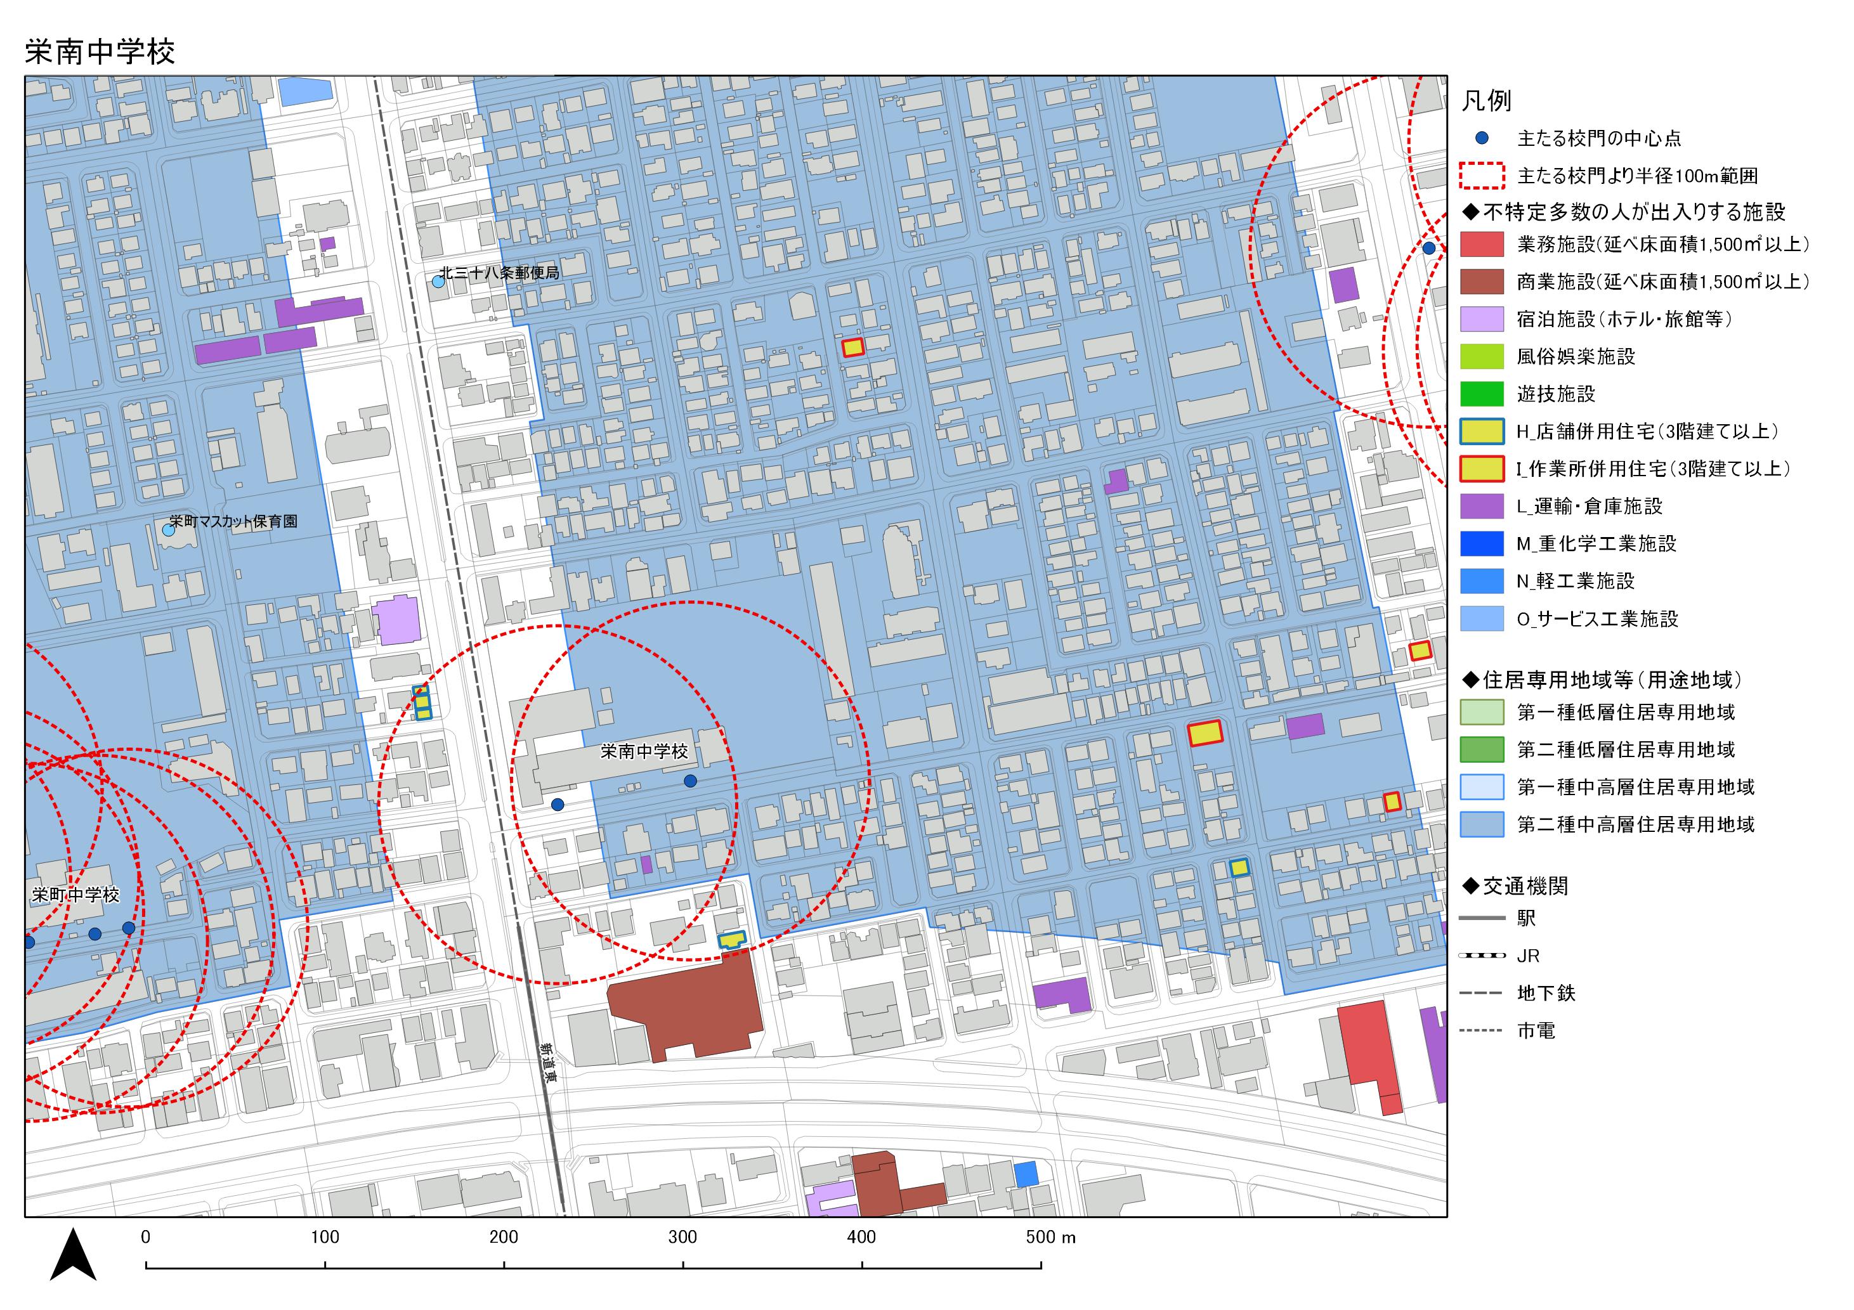Click the N_軽工業施設 legend swatch
1854x1310 pixels.
tap(1482, 581)
